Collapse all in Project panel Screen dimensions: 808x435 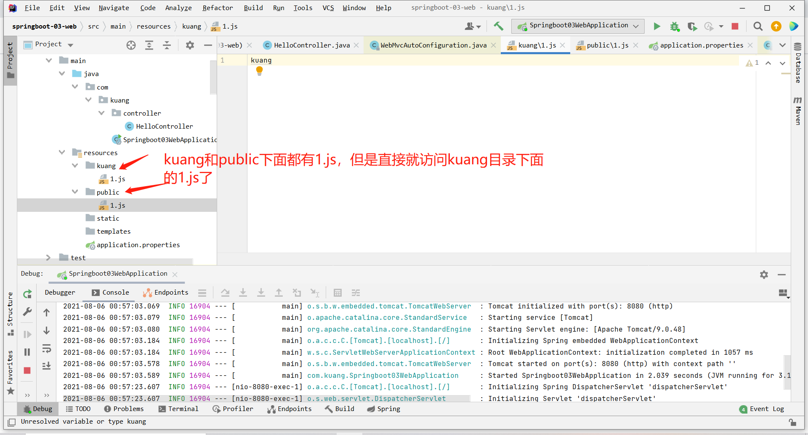pyautogui.click(x=167, y=45)
